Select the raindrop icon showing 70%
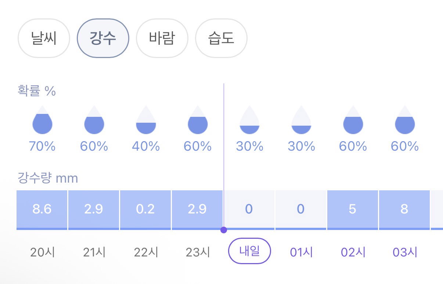Viewport: 443px width, 284px height. point(42,120)
